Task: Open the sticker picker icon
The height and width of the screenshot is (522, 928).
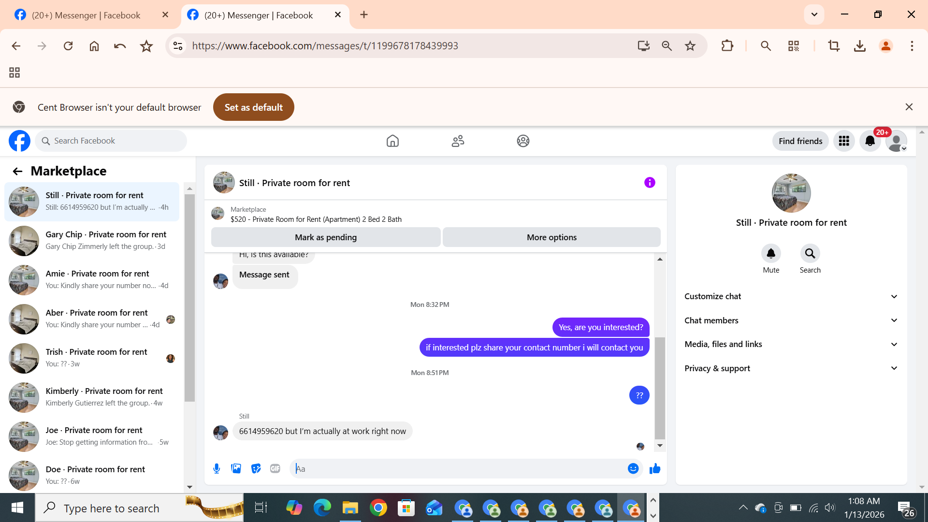Action: click(x=256, y=468)
